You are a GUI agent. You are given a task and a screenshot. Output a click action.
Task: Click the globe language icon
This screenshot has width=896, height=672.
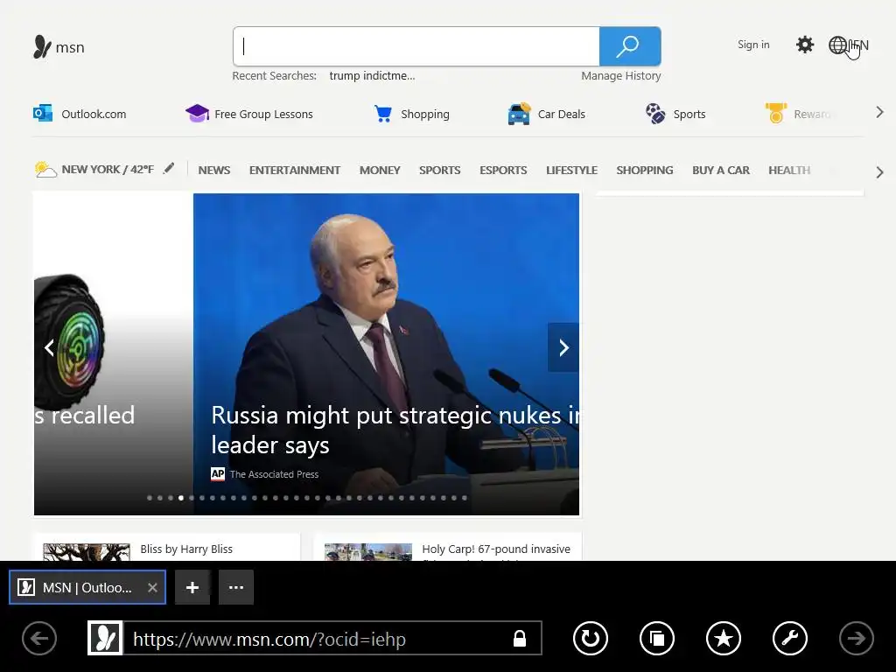[837, 45]
